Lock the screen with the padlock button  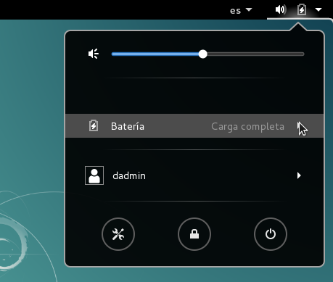[x=194, y=234]
